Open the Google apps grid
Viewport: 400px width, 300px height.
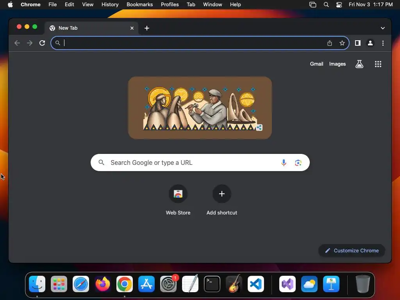(x=378, y=64)
